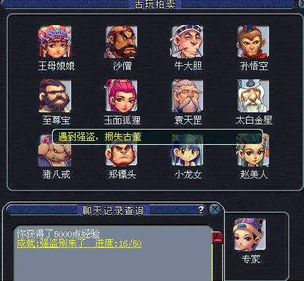
Task: Pick the 袁天罡 old man portrait
Action: [187, 96]
